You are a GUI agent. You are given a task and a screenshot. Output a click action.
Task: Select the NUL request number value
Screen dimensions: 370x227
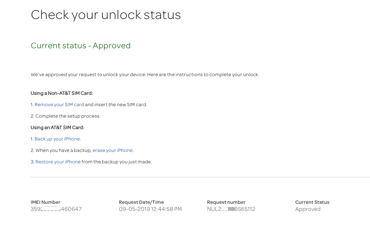pos(231,209)
